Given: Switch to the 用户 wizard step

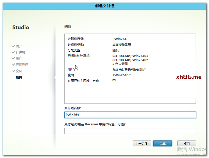Looking at the screenshot, I should click(19, 59).
